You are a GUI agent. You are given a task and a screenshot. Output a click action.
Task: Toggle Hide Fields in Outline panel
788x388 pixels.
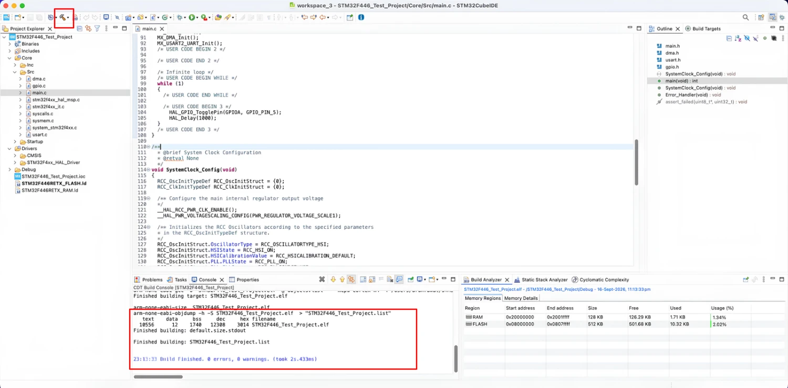747,38
